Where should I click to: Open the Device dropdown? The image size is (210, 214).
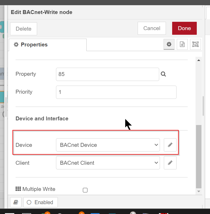108,145
